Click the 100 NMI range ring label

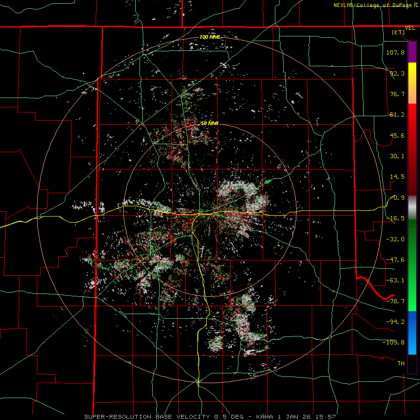[210, 37]
